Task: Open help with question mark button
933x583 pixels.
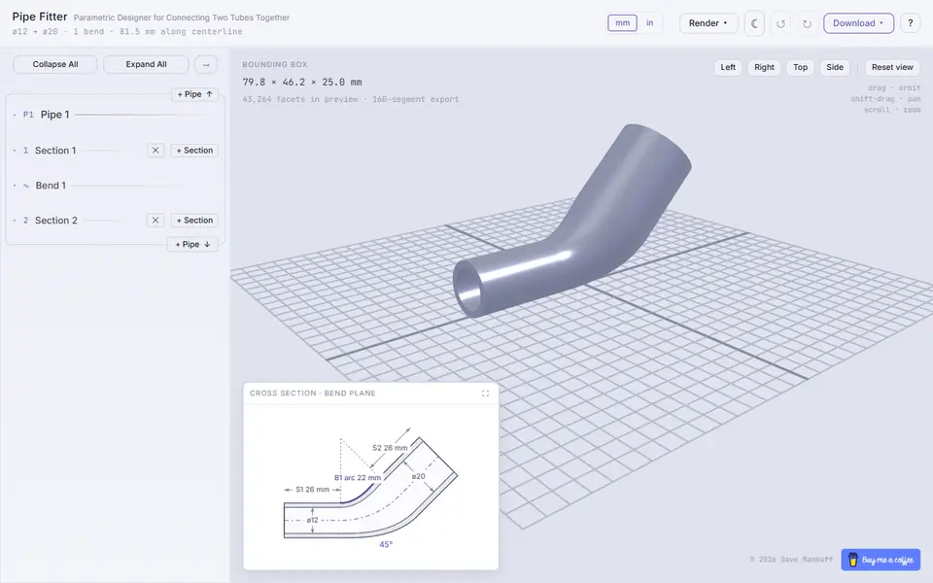Action: 911,23
